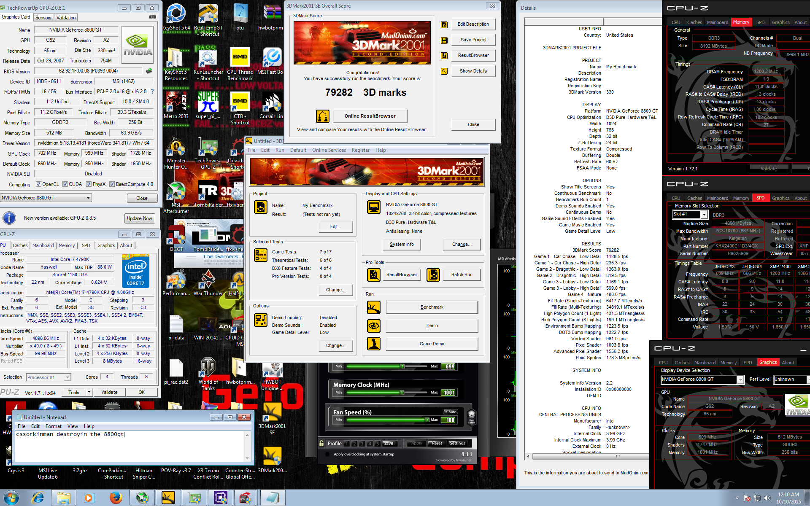Toggle the OpenCL checkbox in GPU-Z
This screenshot has width=810, height=506.
click(38, 184)
